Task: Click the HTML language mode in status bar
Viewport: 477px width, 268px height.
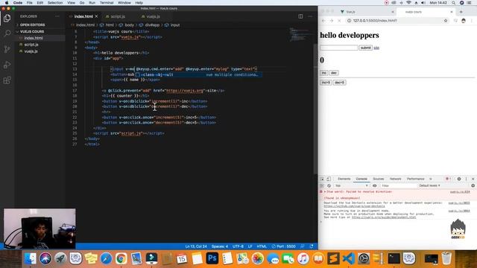Action: click(262, 246)
